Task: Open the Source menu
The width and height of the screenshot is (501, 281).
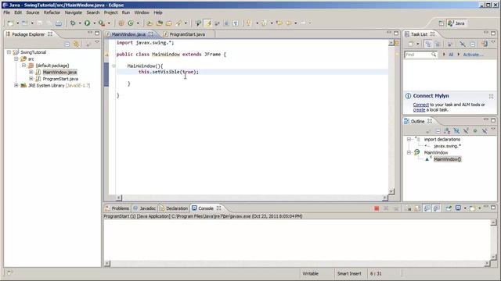Action: (x=33, y=12)
